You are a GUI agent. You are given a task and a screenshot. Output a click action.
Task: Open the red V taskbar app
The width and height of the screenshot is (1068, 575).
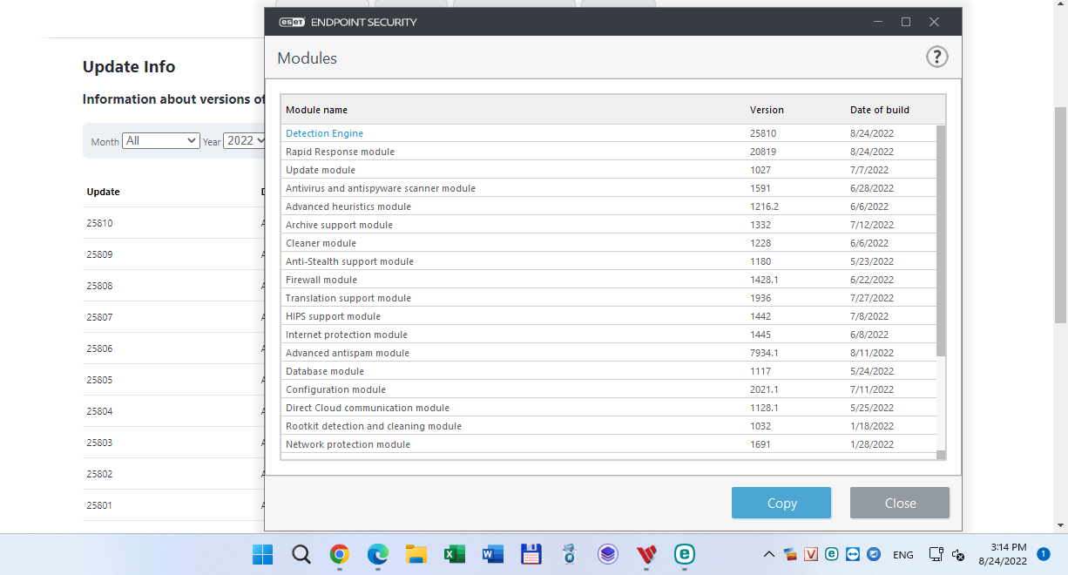646,554
